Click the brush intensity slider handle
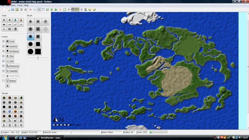The height and width of the screenshot is (140, 249). (x=38, y=58)
